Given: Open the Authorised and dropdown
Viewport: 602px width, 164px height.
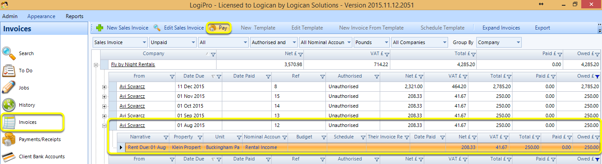Looking at the screenshot, I should [273, 42].
